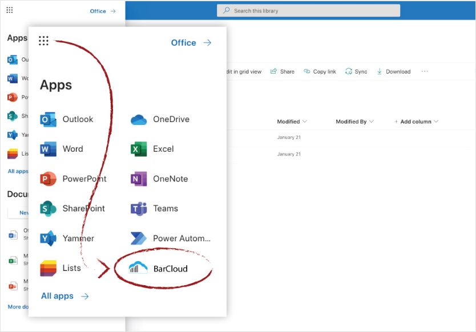The image size is (476, 332).
Task: Open All apps in enlarged panel
Action: click(65, 296)
